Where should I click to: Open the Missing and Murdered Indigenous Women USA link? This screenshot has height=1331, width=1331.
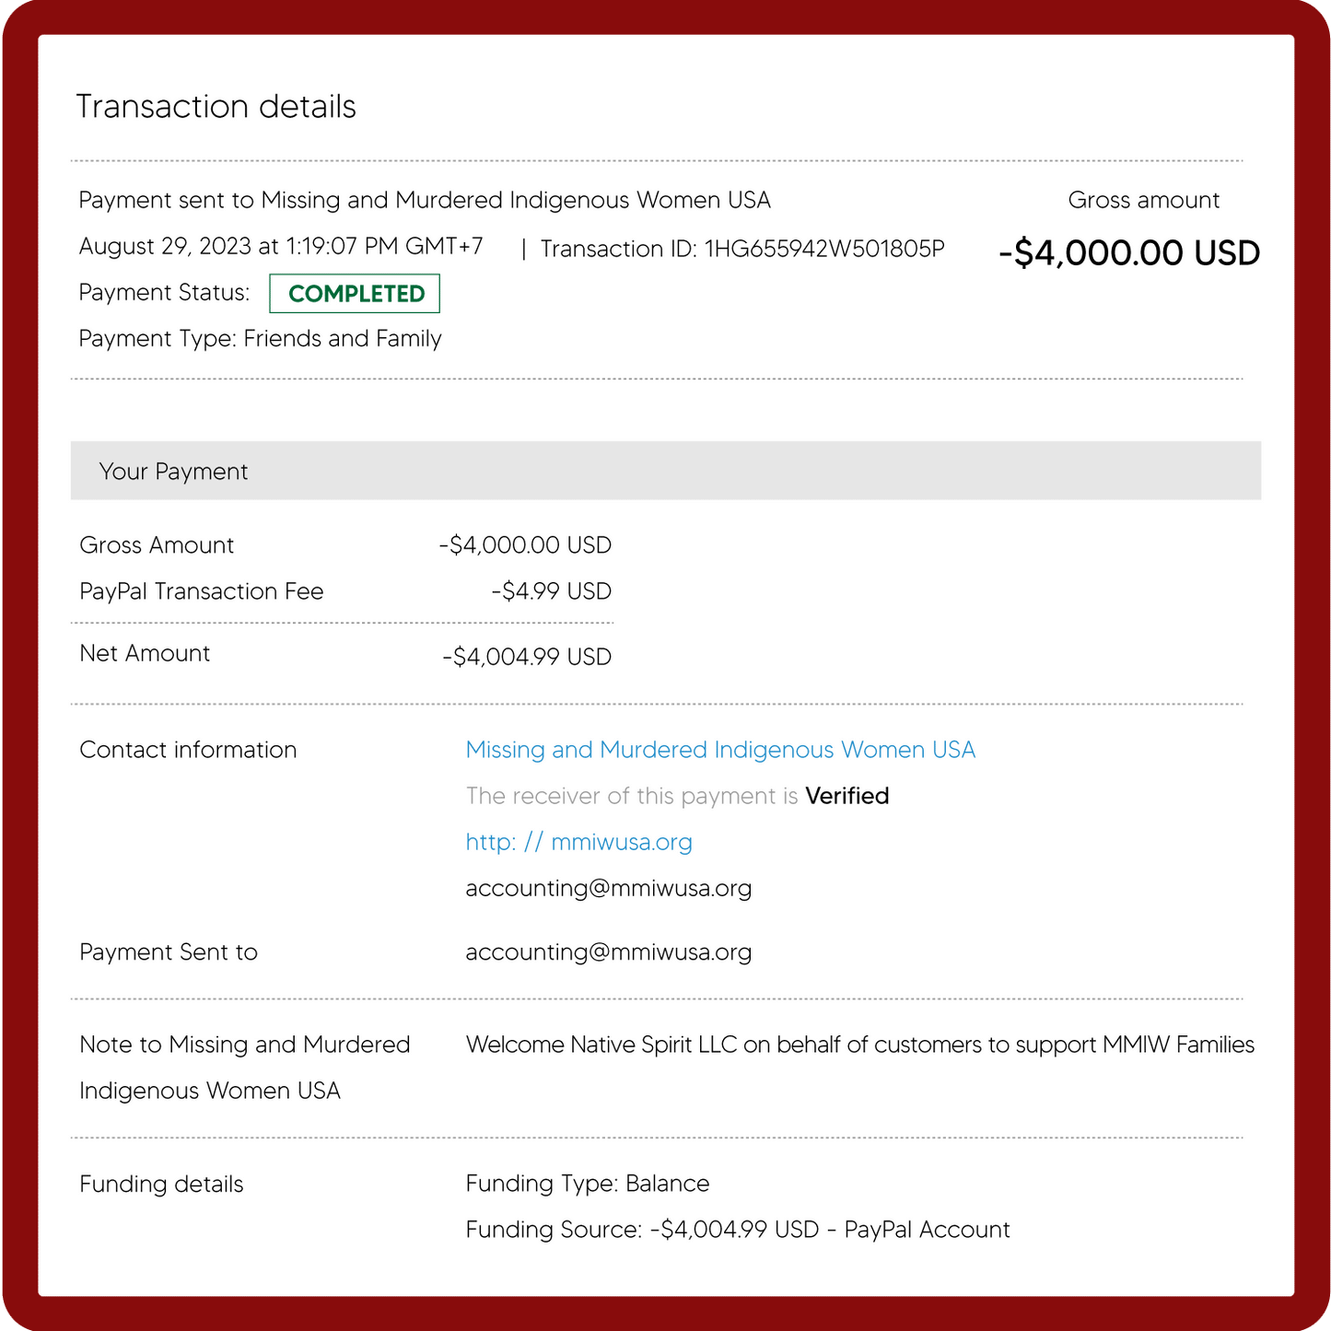tap(719, 750)
